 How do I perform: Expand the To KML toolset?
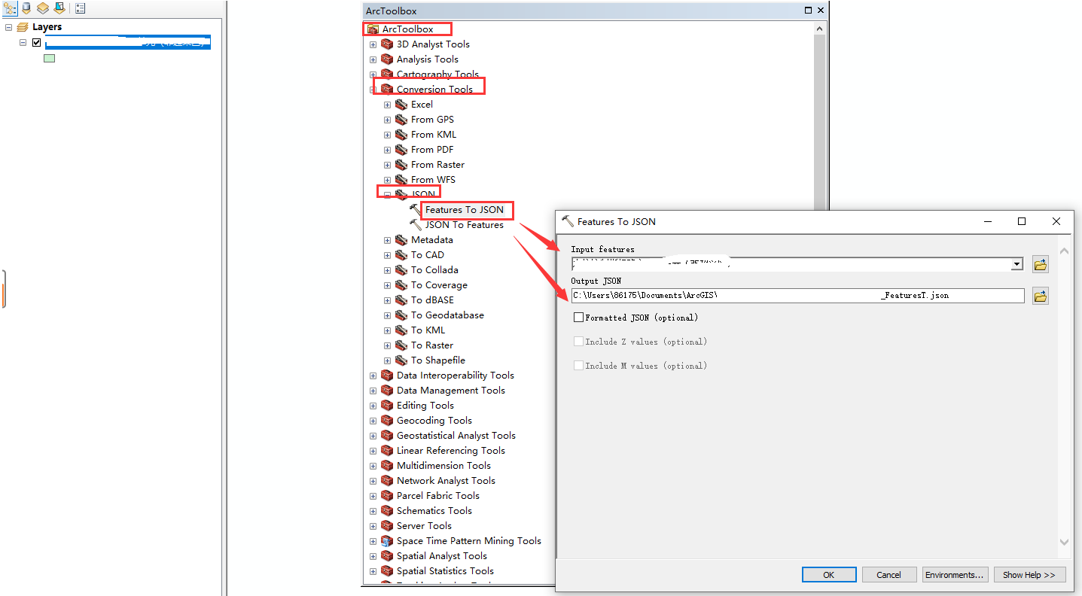tap(387, 330)
